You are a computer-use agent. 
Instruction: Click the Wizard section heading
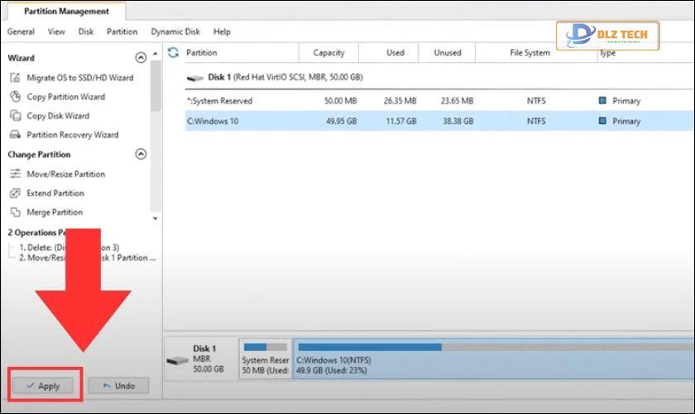point(21,58)
